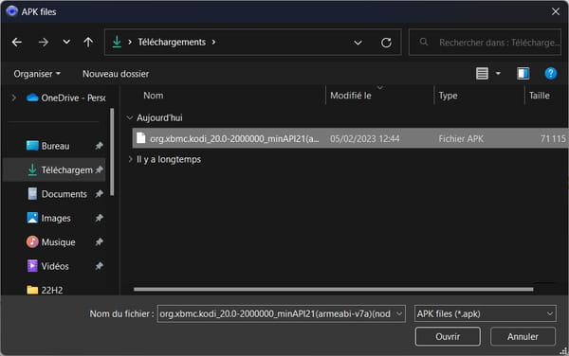
Task: Close the APK files dialog
Action: 555,11
